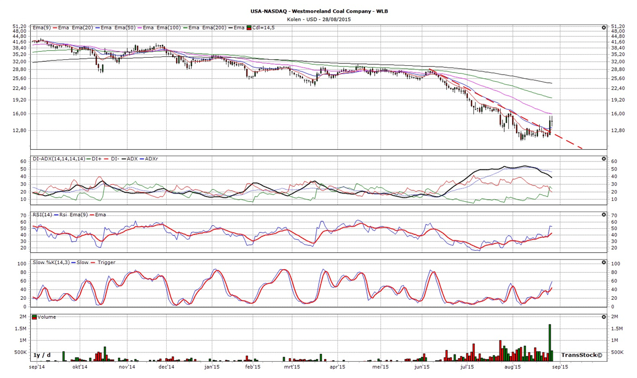Close the Slow %K stochastic panel
Screen dimensions: 637x378
(x=604, y=263)
